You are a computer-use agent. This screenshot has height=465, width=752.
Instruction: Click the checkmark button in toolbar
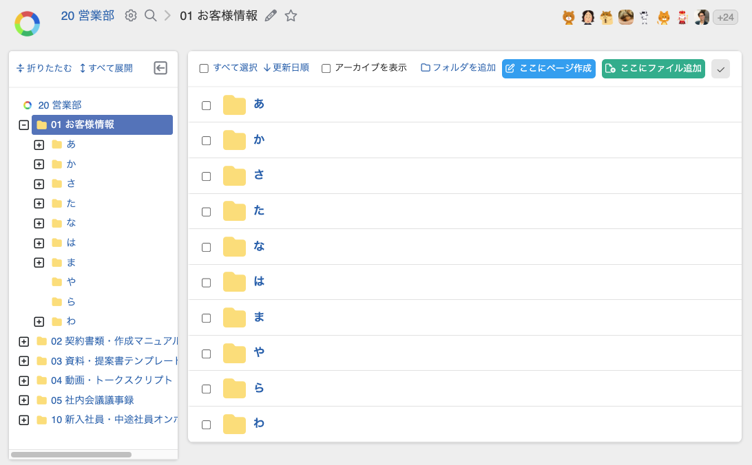coord(720,69)
